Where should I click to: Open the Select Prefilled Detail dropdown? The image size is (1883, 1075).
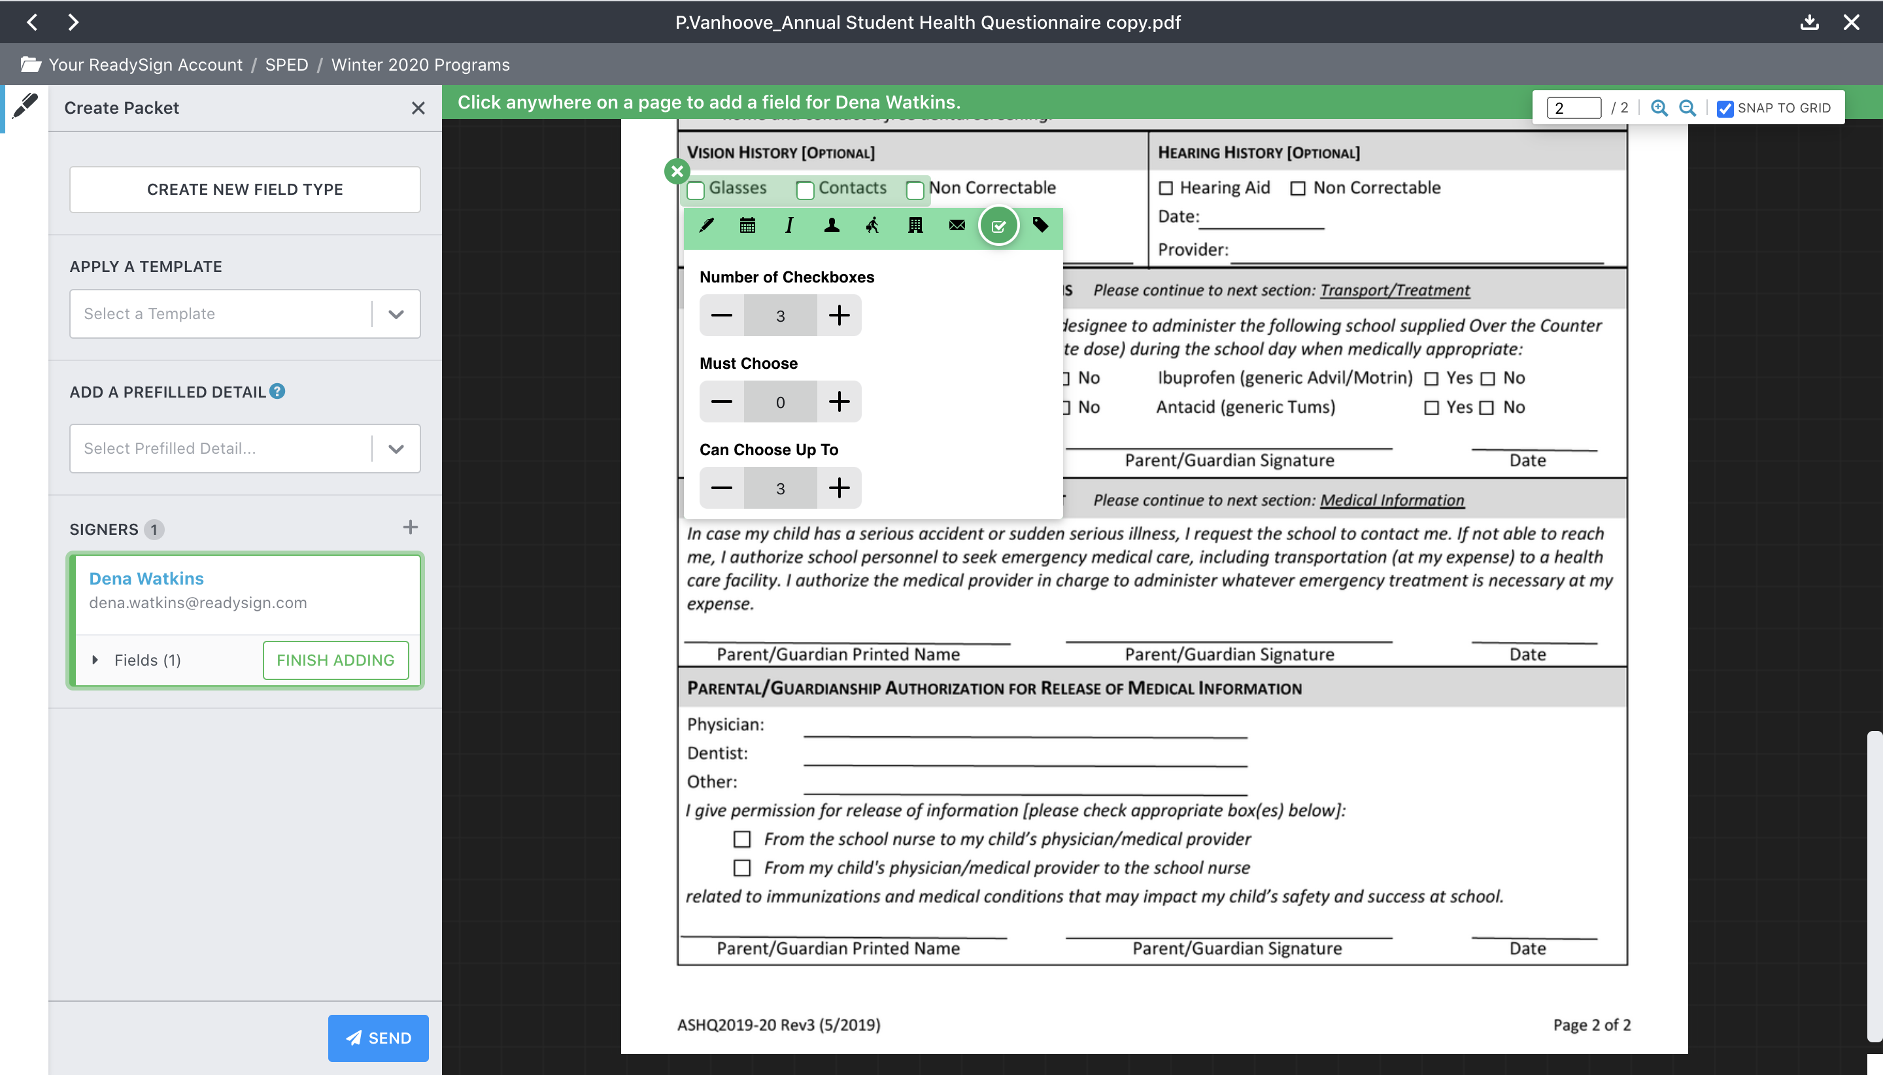pos(245,448)
